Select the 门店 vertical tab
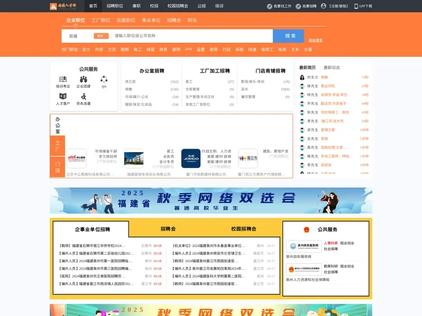This screenshot has height=316, width=422. coord(57,167)
